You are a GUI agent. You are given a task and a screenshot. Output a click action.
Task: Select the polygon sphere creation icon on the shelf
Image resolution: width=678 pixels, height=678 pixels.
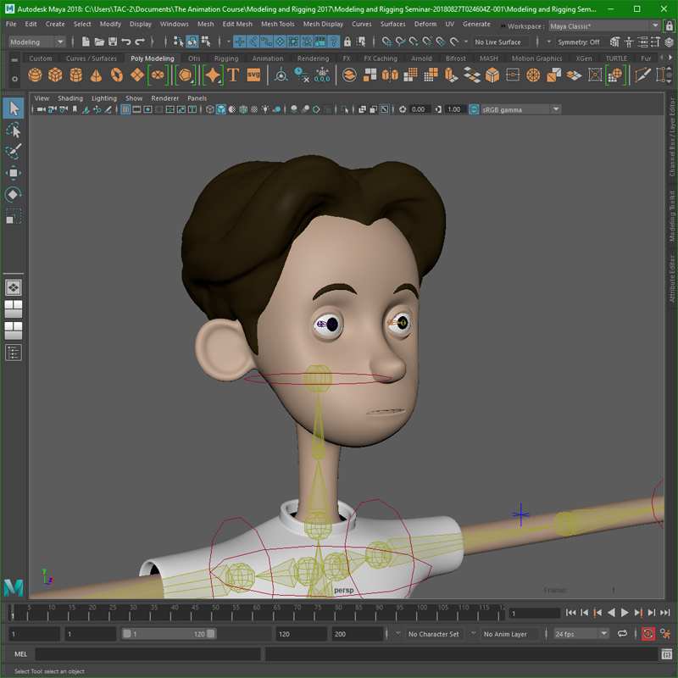pyautogui.click(x=35, y=75)
